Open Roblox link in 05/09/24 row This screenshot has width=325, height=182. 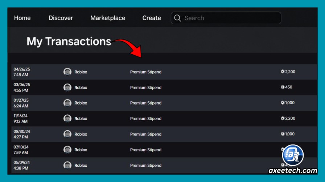click(x=81, y=165)
